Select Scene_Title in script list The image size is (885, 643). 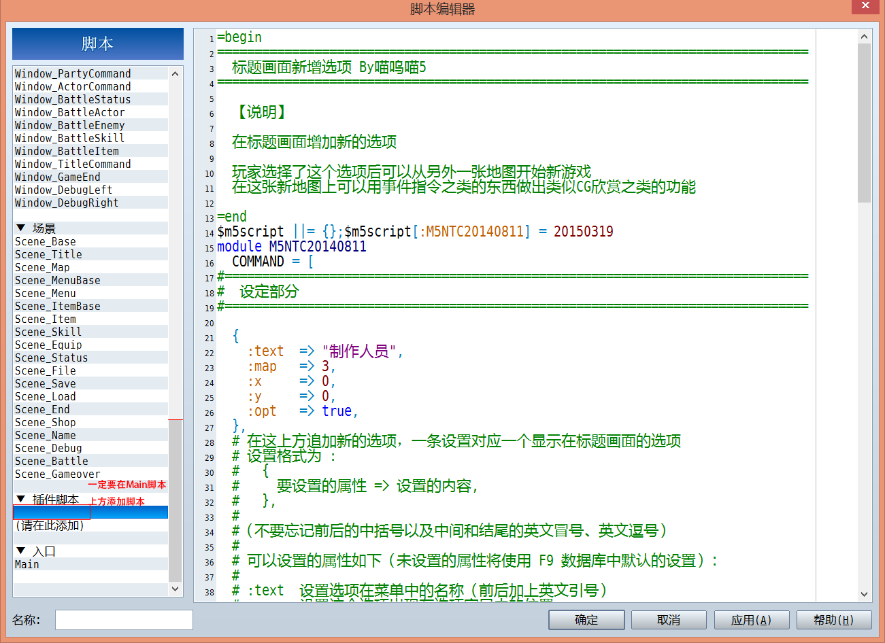(90, 254)
